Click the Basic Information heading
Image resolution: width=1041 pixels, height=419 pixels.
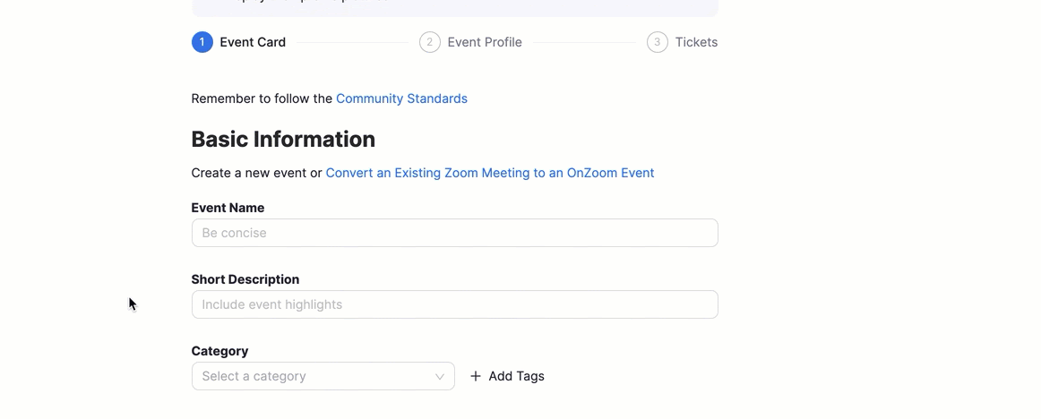pyautogui.click(x=283, y=140)
